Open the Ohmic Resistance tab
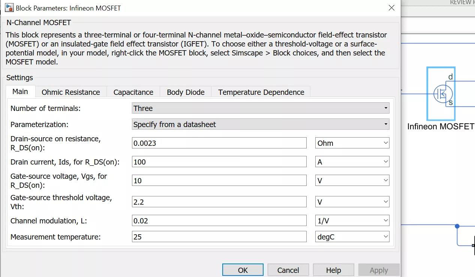Viewport: 475px width, 277px height. 71,92
